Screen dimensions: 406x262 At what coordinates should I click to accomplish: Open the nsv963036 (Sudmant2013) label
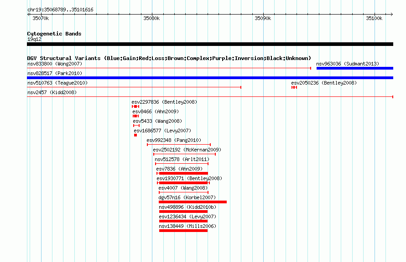click(348, 64)
